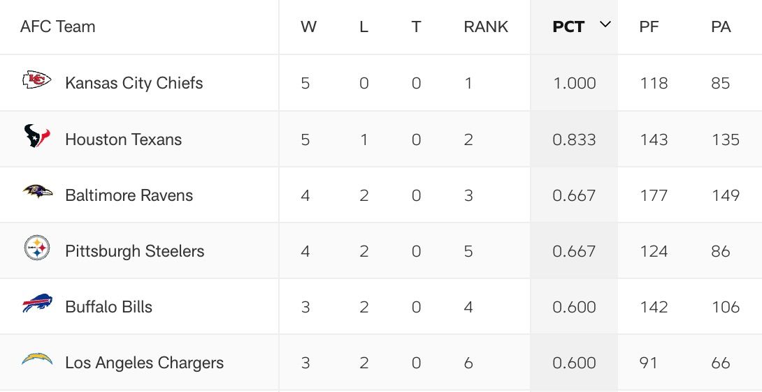This screenshot has width=762, height=392.
Task: Click the Pittsburgh Steelers logo
Action: pyautogui.click(x=37, y=248)
